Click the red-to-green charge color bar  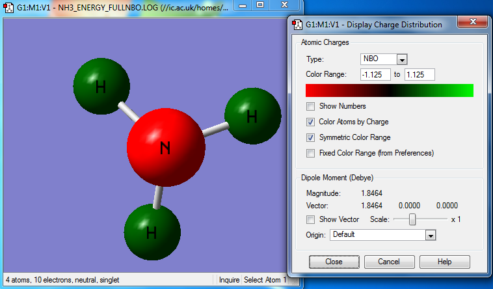click(x=389, y=90)
